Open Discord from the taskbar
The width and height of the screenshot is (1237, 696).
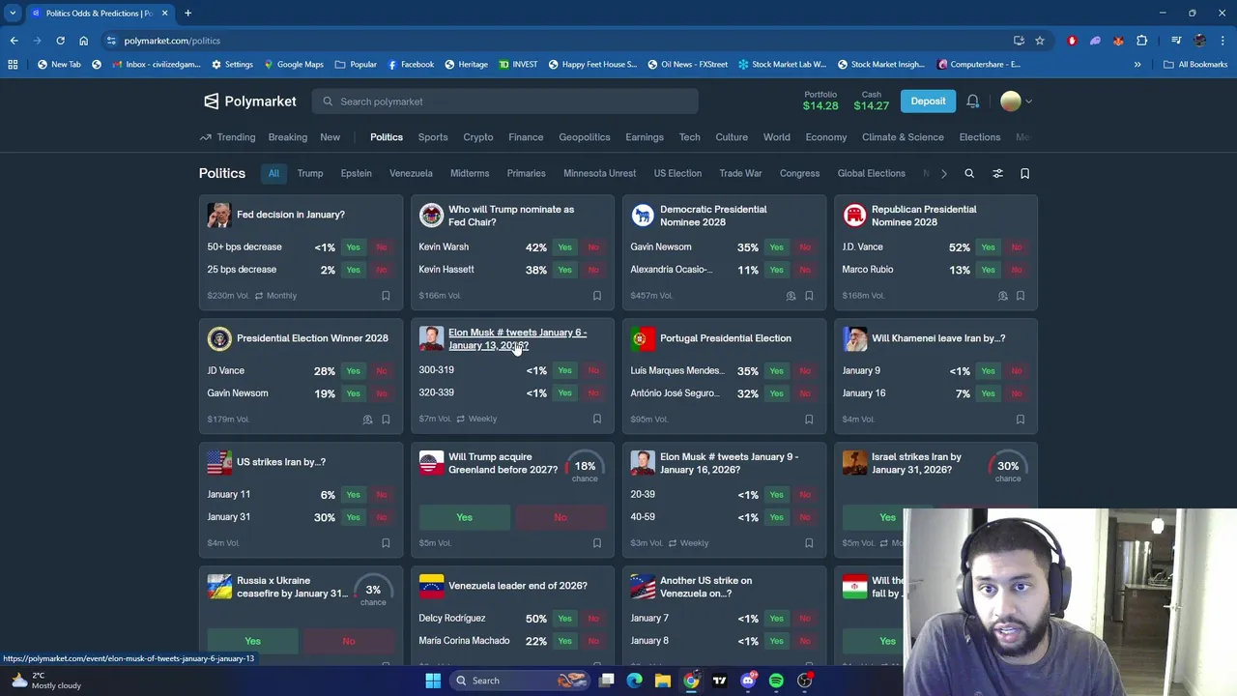tap(748, 681)
